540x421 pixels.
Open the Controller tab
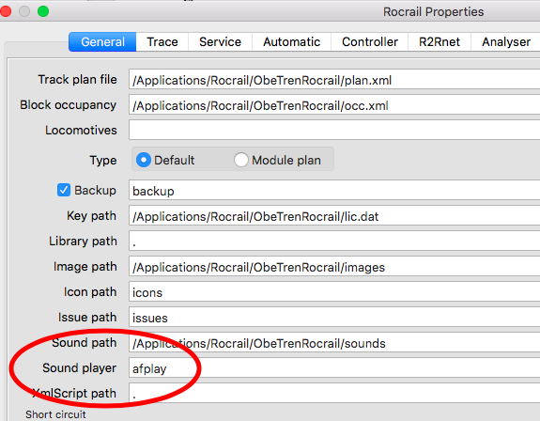point(369,42)
